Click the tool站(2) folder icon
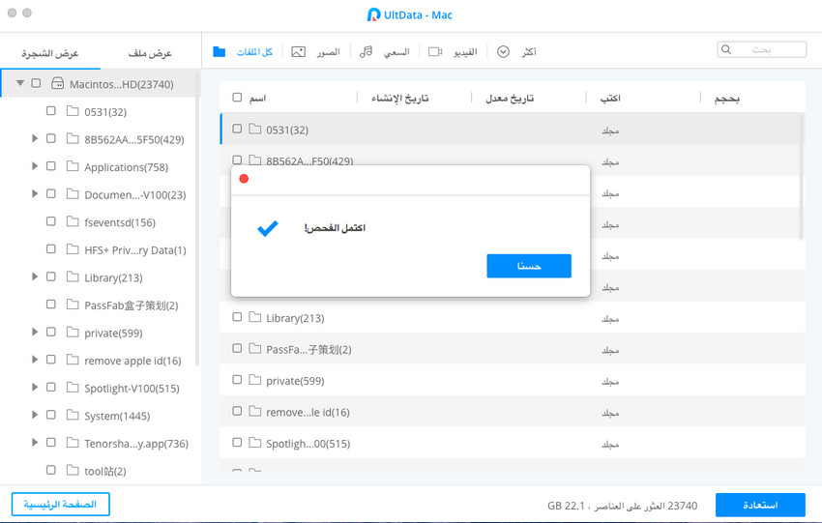 click(73, 470)
